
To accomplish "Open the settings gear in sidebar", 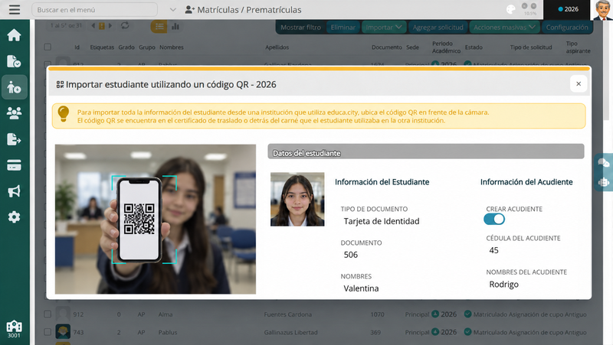I will (x=14, y=217).
